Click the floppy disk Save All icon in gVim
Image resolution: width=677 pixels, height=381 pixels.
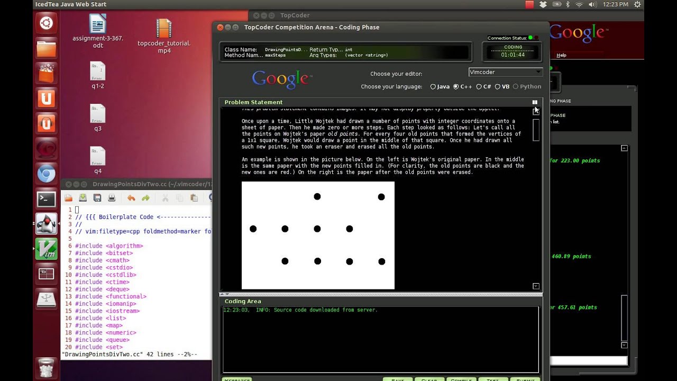click(x=97, y=198)
